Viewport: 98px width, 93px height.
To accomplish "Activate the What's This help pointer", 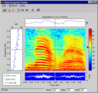I will [x=38, y=10].
